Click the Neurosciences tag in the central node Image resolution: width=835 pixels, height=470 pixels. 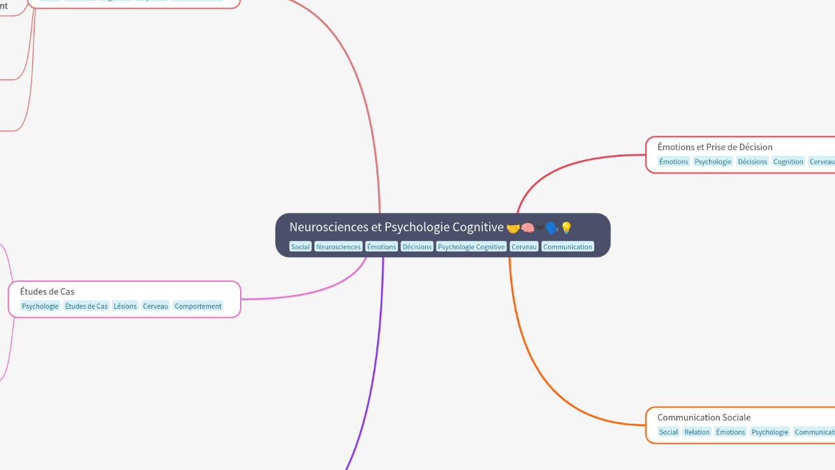click(338, 247)
